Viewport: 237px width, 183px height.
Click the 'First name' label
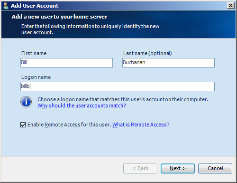click(x=34, y=53)
